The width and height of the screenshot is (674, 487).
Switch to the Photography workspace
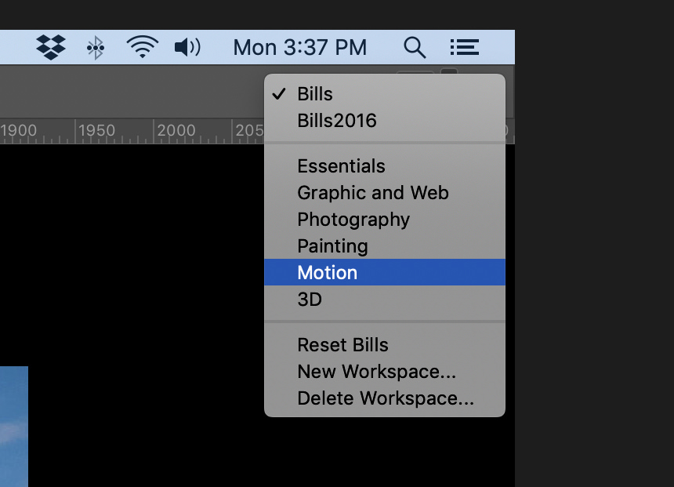tap(385, 220)
